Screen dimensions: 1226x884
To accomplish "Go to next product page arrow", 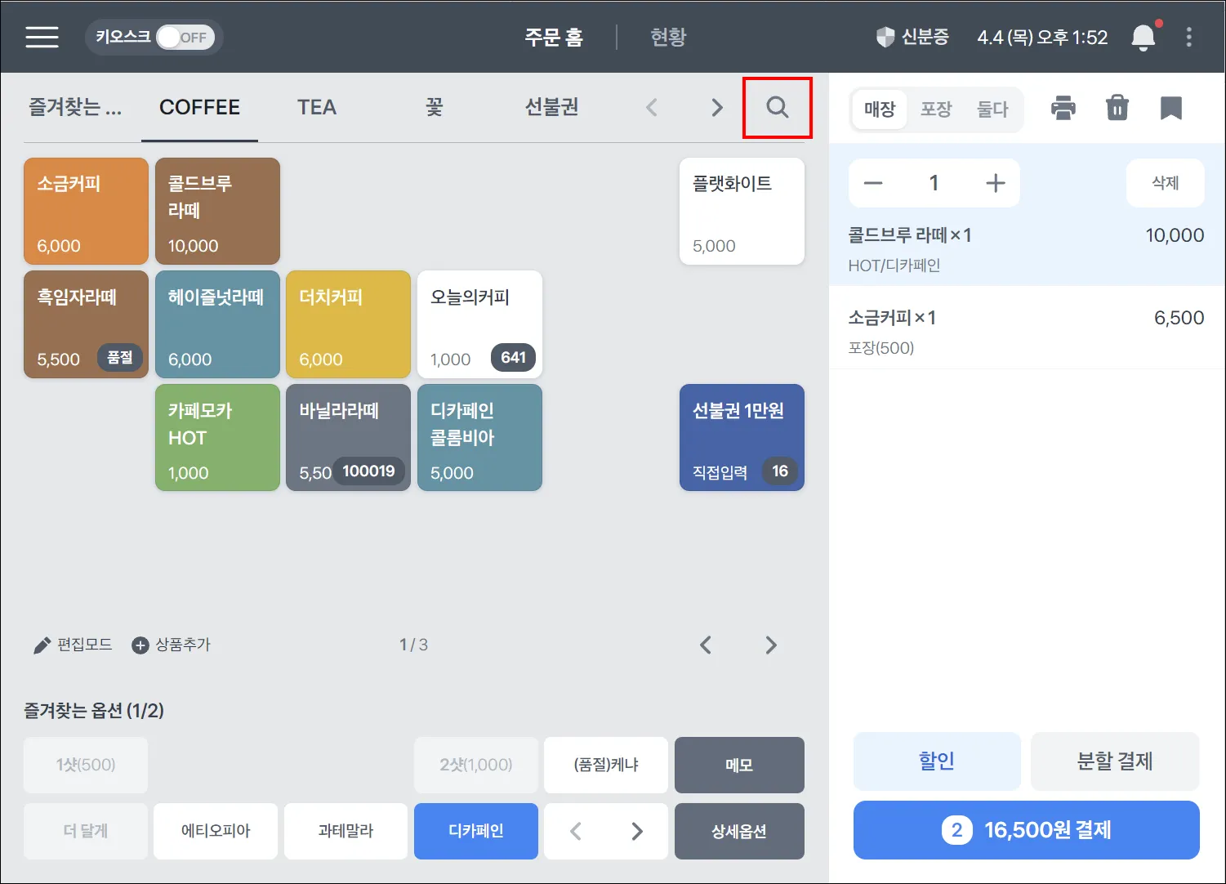I will (x=770, y=645).
